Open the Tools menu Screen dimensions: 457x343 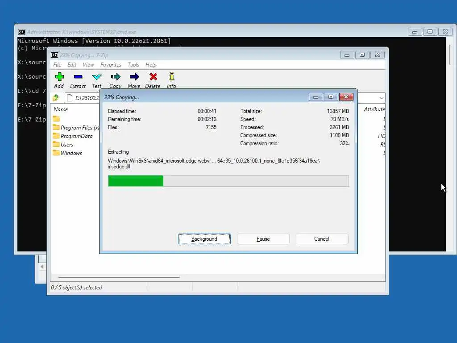click(x=133, y=65)
